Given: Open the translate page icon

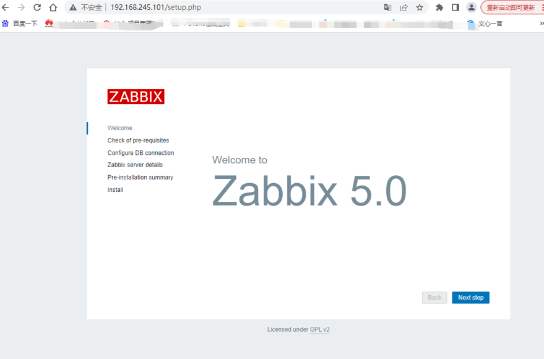Looking at the screenshot, I should coord(387,7).
